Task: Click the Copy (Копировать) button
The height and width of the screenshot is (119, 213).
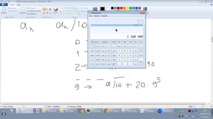Action: [x=13, y=11]
